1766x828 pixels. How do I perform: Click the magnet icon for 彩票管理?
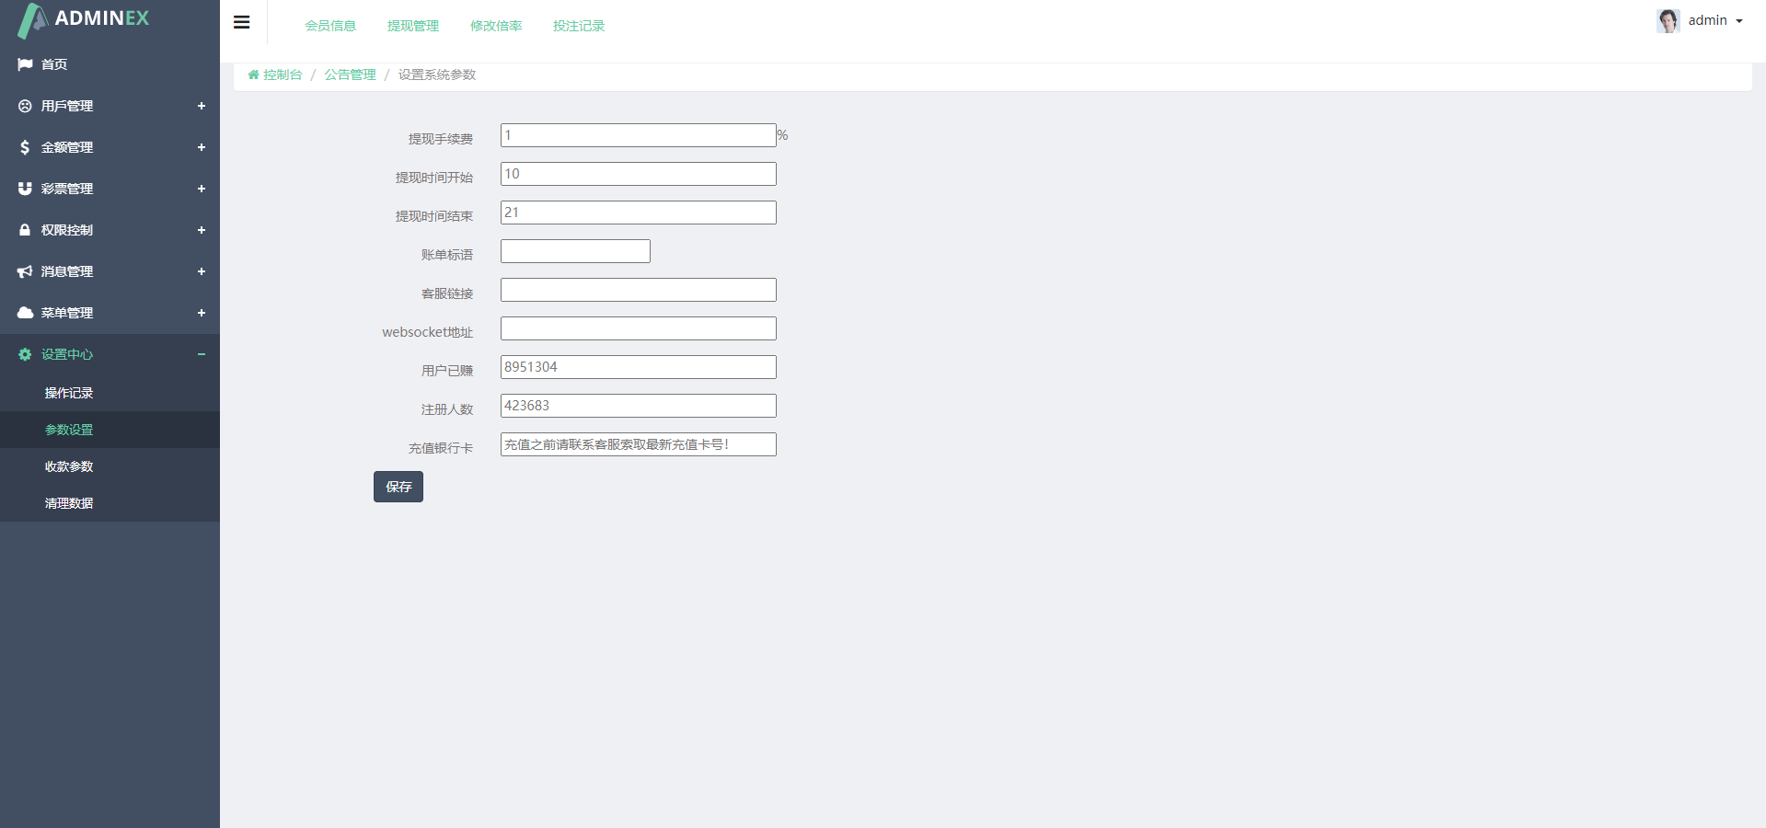click(x=25, y=189)
